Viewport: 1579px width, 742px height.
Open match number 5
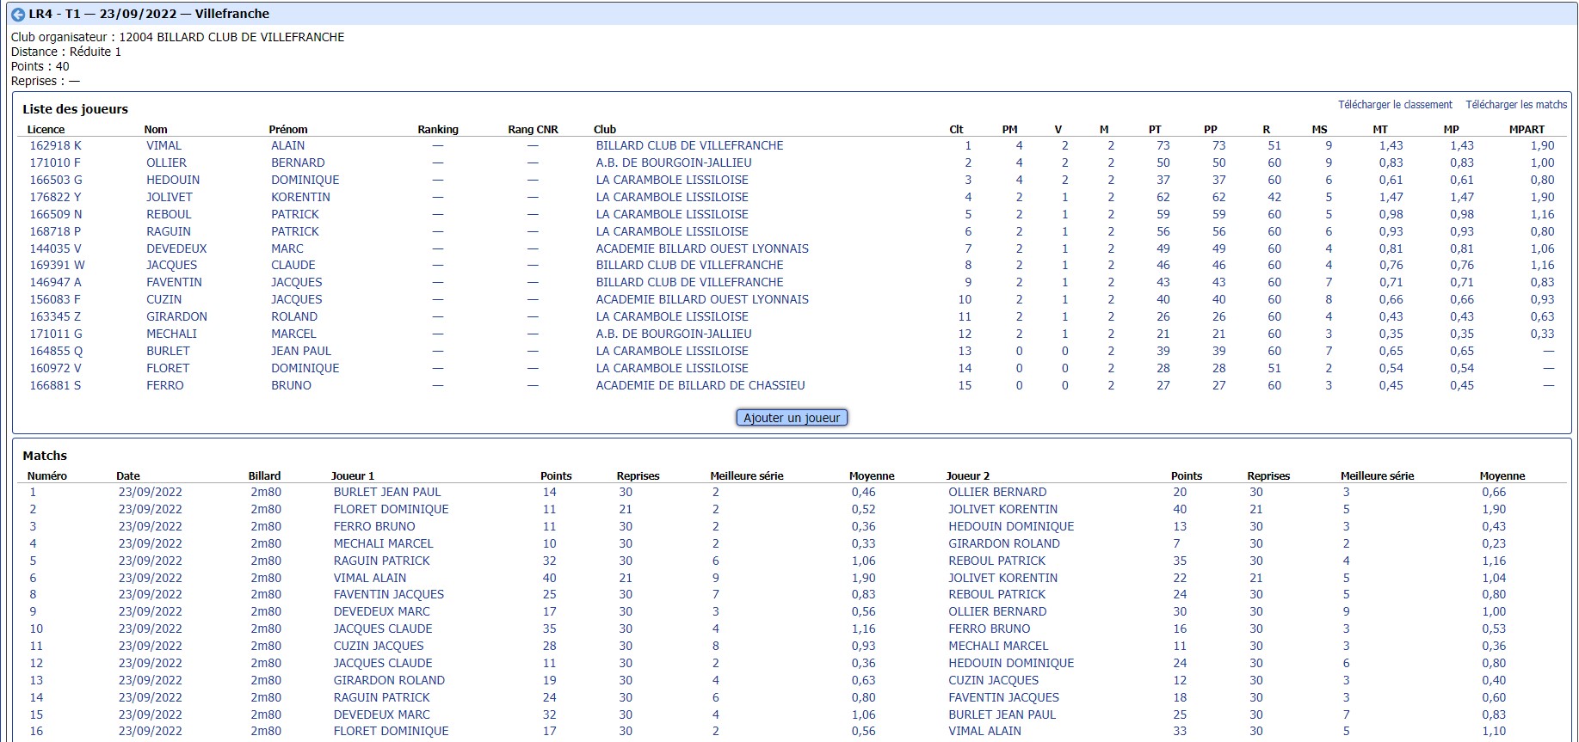tap(33, 561)
